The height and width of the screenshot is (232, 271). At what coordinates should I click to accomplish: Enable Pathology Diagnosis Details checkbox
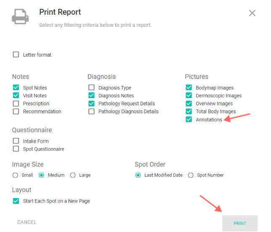(x=92, y=112)
